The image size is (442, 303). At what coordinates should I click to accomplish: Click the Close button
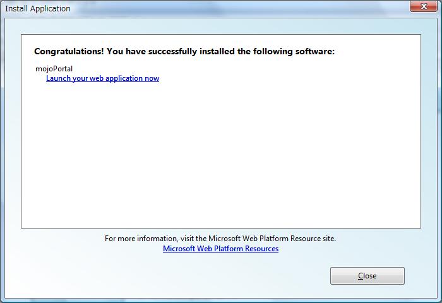coord(367,276)
